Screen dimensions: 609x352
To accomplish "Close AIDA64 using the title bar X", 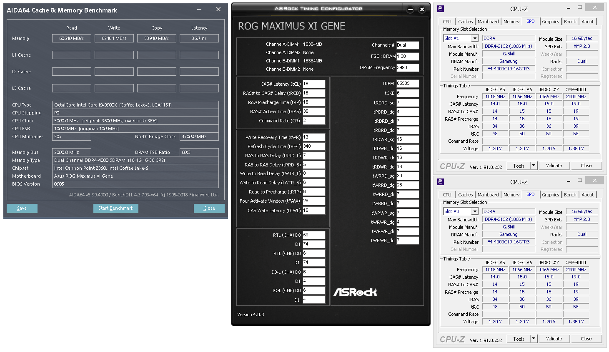I will [x=218, y=10].
